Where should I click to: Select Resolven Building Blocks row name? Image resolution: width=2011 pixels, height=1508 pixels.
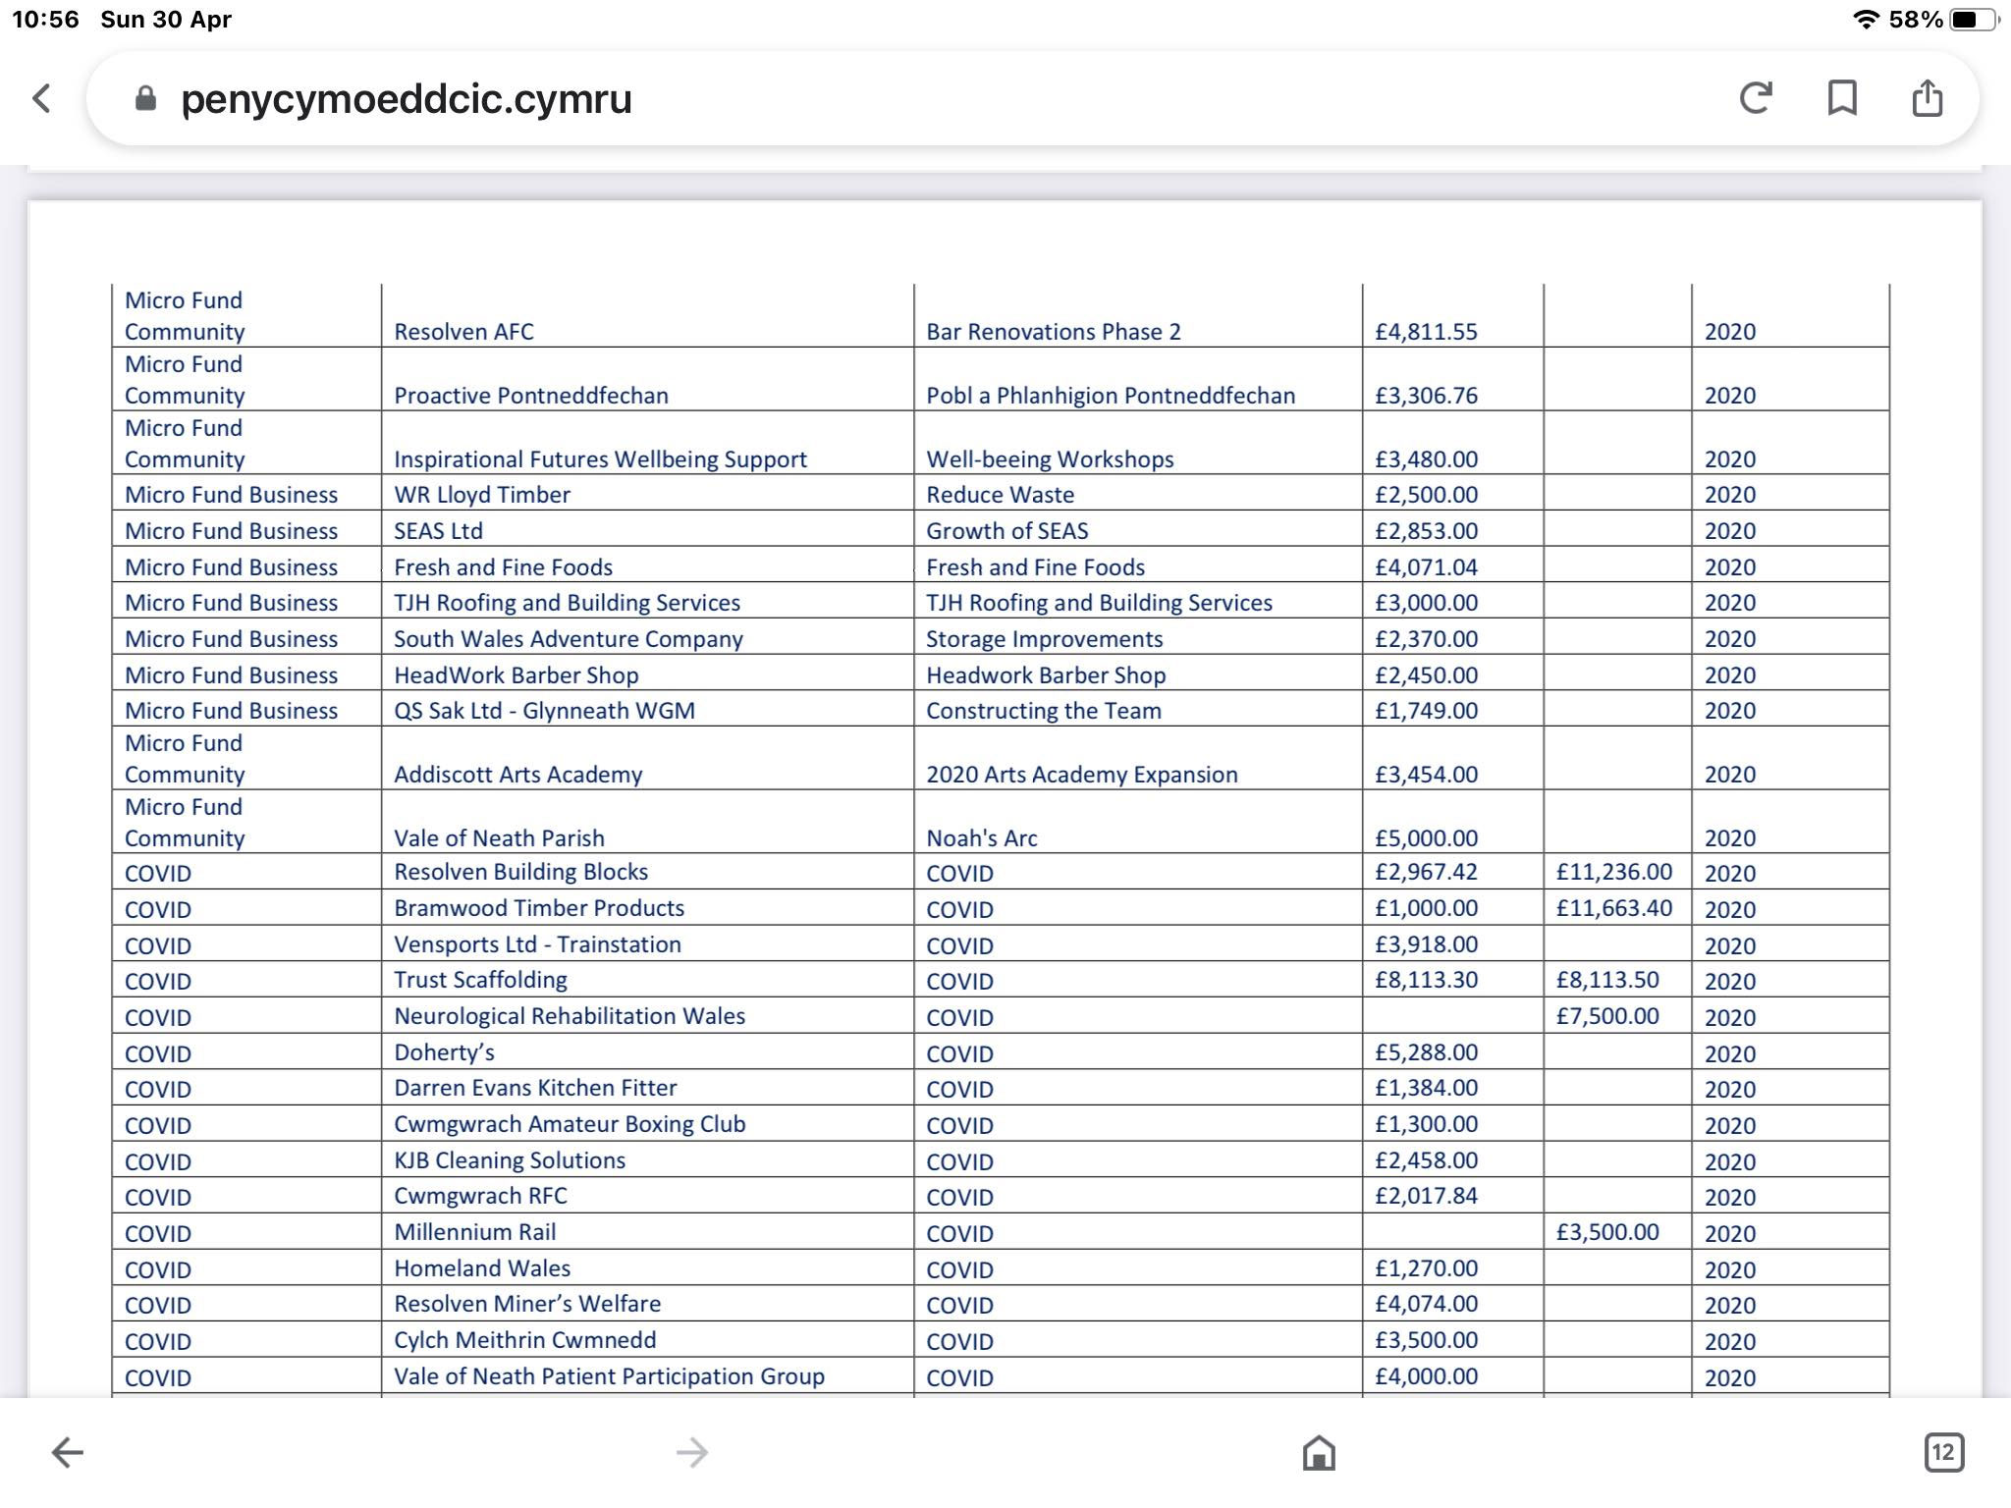[520, 872]
